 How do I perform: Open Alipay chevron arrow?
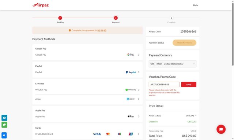pos(139,99)
